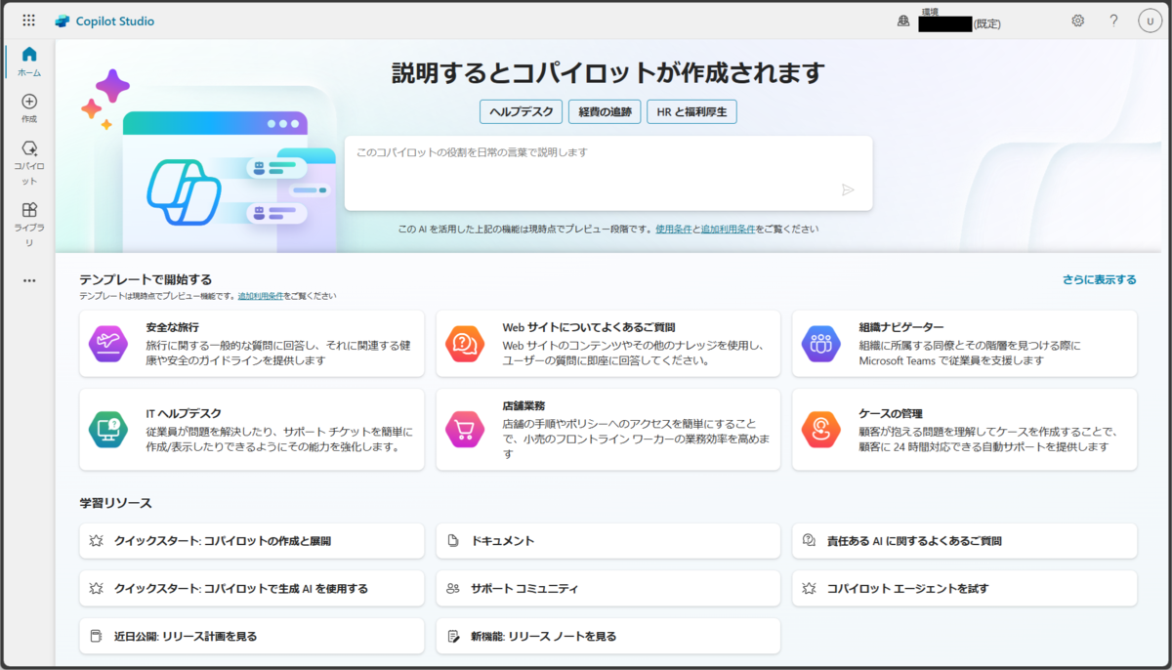Open the user account avatar

pos(1150,21)
